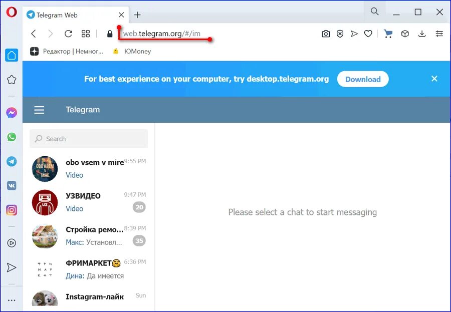
Task: Open sidebar Bookmarks star icon
Action: point(12,79)
